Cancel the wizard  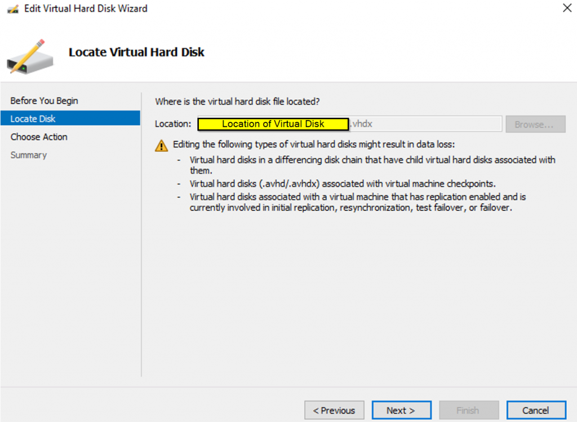(535, 410)
